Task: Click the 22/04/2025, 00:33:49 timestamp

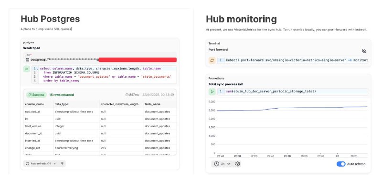Action: coord(158,94)
